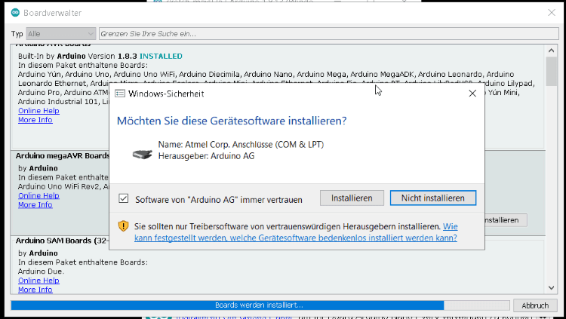Screen dimensions: 566x319
Task: Select the 'Arduino SAM Boards (32-' heading
Action: 62,241
